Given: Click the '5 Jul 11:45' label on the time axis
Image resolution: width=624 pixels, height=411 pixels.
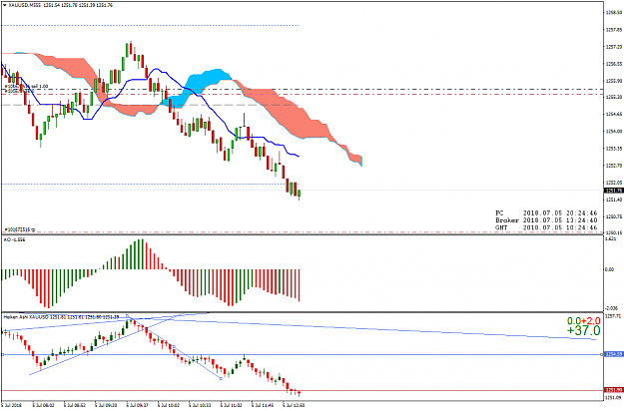Looking at the screenshot, I should [263, 405].
